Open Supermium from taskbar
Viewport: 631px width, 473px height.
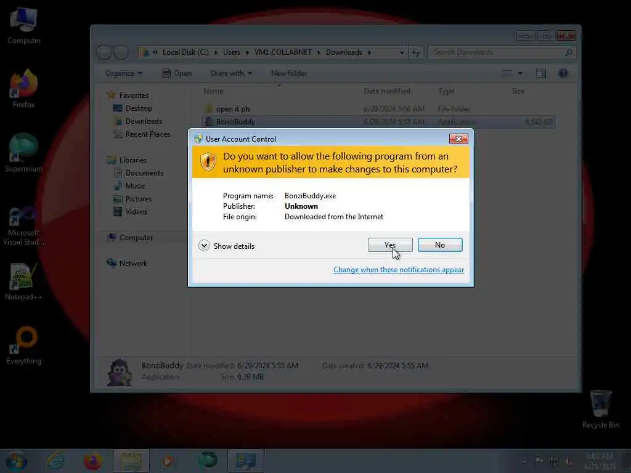208,461
